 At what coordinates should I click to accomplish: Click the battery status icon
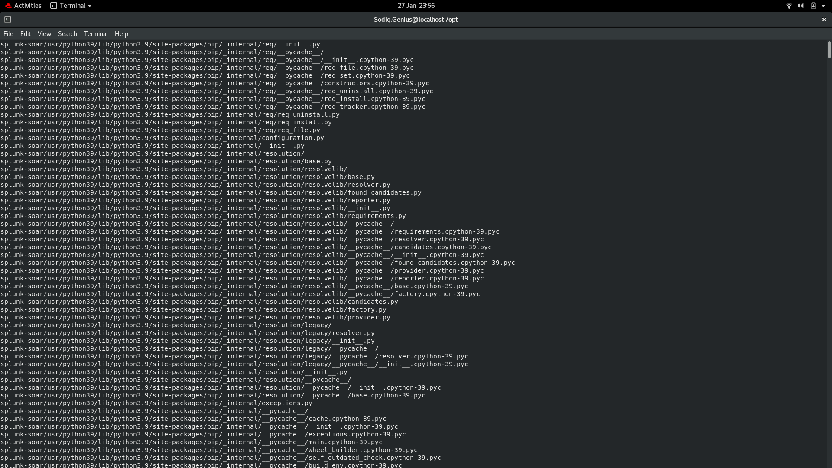point(813,6)
